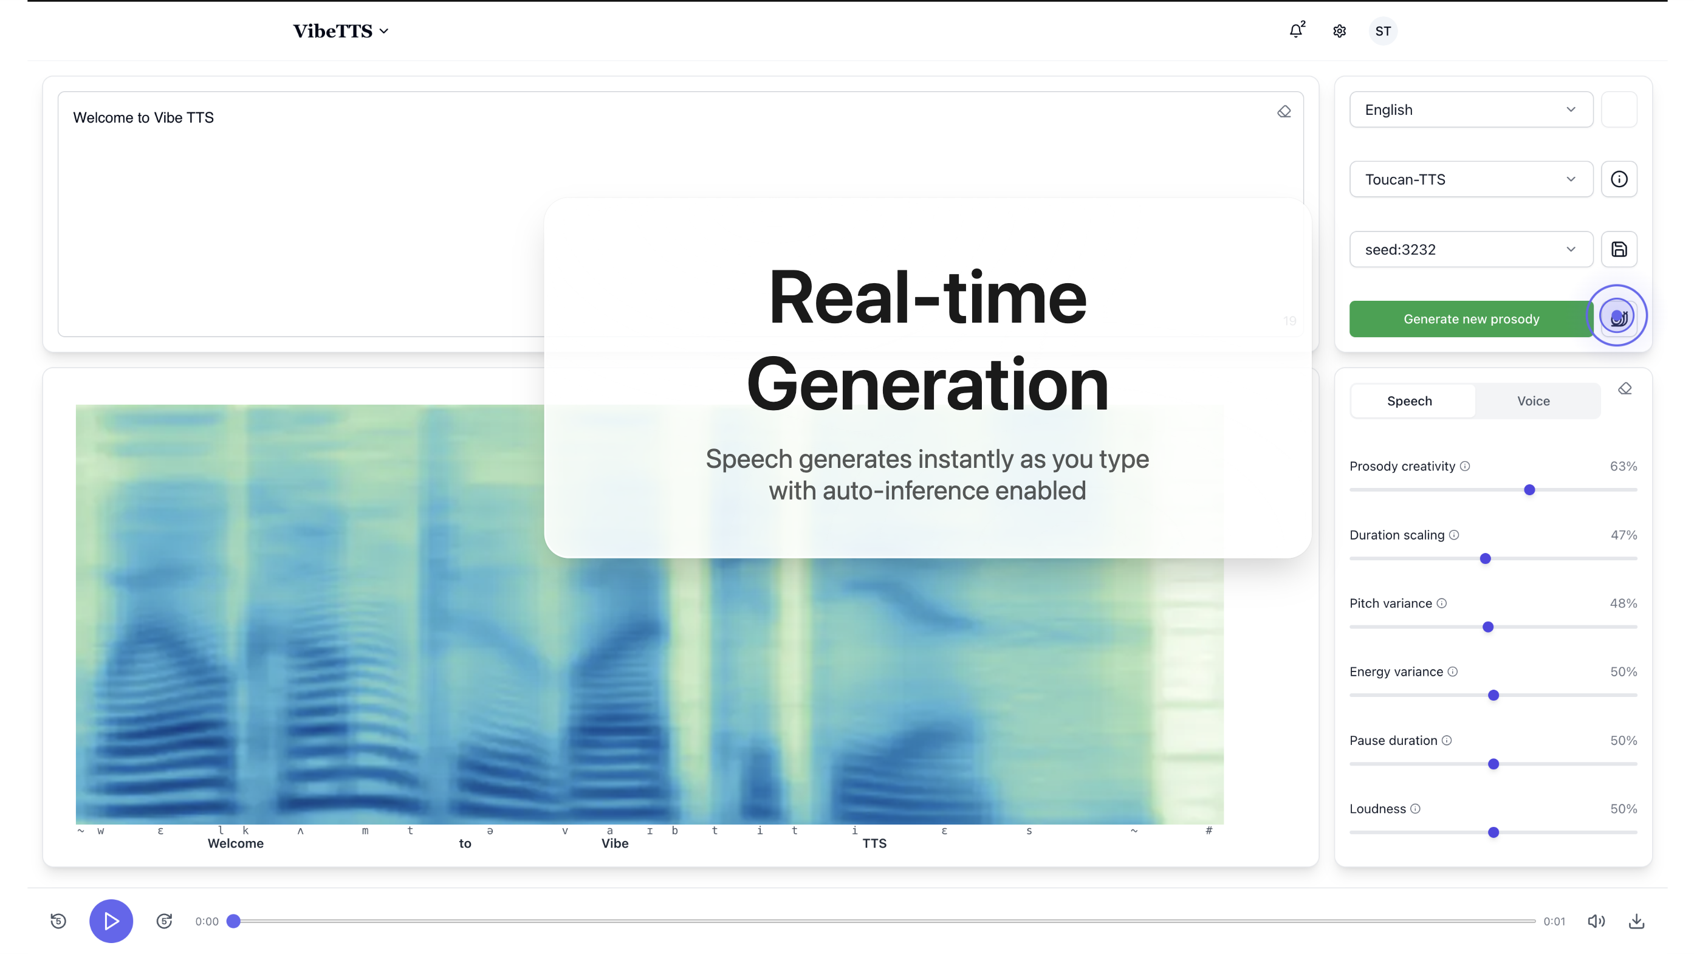Viewport: 1694px width, 954px height.
Task: Click the '47%' Duration scaling value
Action: tap(1623, 535)
